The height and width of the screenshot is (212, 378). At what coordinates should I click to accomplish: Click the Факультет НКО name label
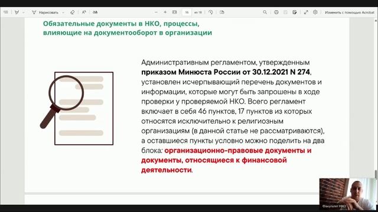(334, 206)
